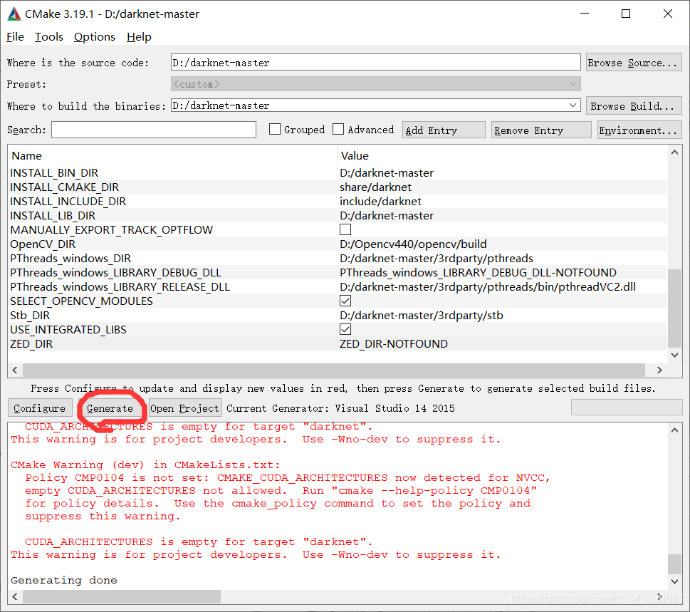The width and height of the screenshot is (690, 612).
Task: Click value D:/darknet-master/3rdparty/stb
Action: tap(421, 316)
